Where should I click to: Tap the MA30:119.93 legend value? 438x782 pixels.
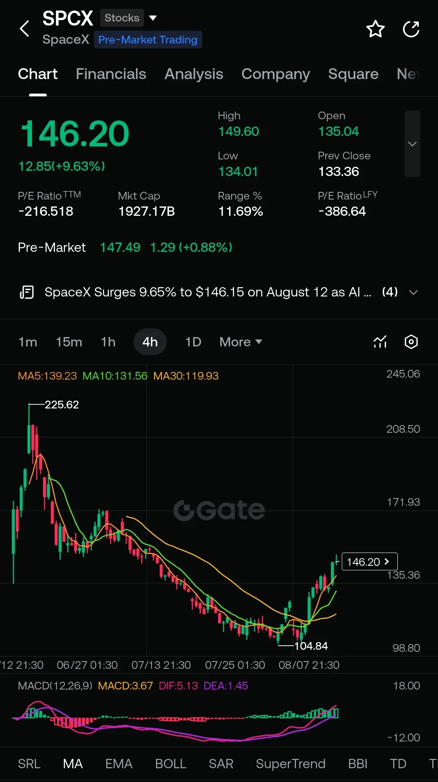(x=186, y=376)
